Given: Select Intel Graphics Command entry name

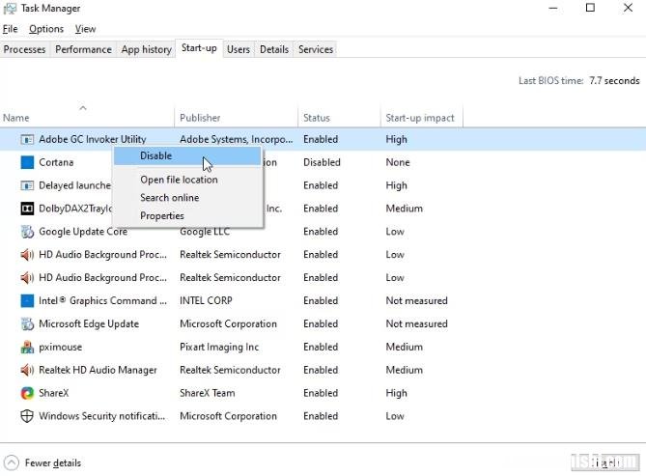Looking at the screenshot, I should 102,301.
